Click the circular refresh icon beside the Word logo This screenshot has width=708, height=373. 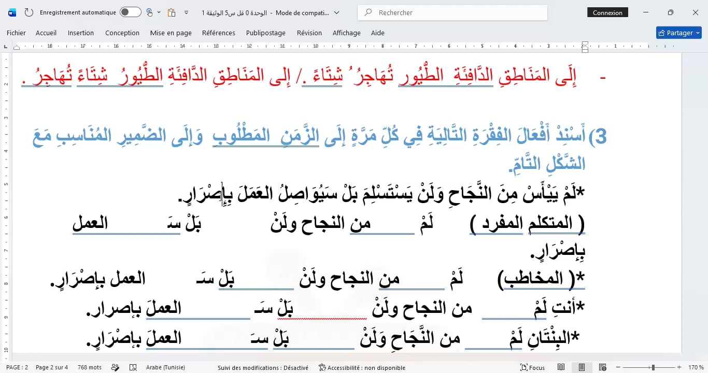pos(29,12)
